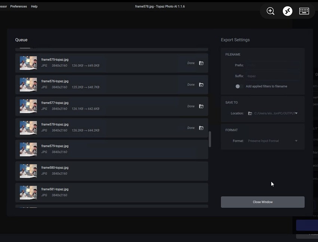Expand the Save To location dropdown

(x=296, y=114)
